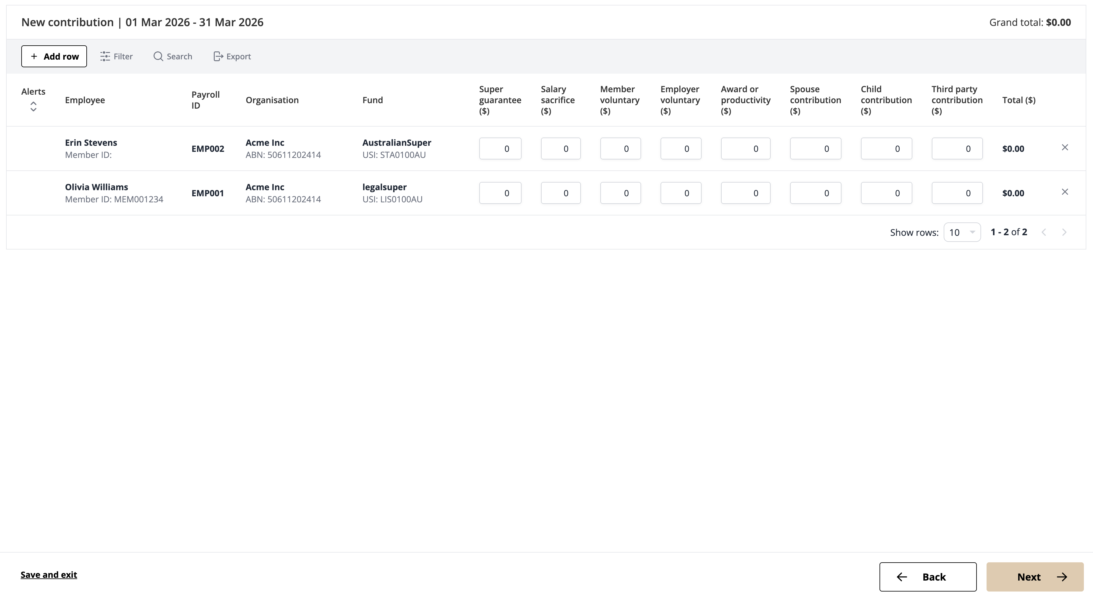
Task: Edit Erin Stevens super guarantee amount
Action: [x=500, y=148]
